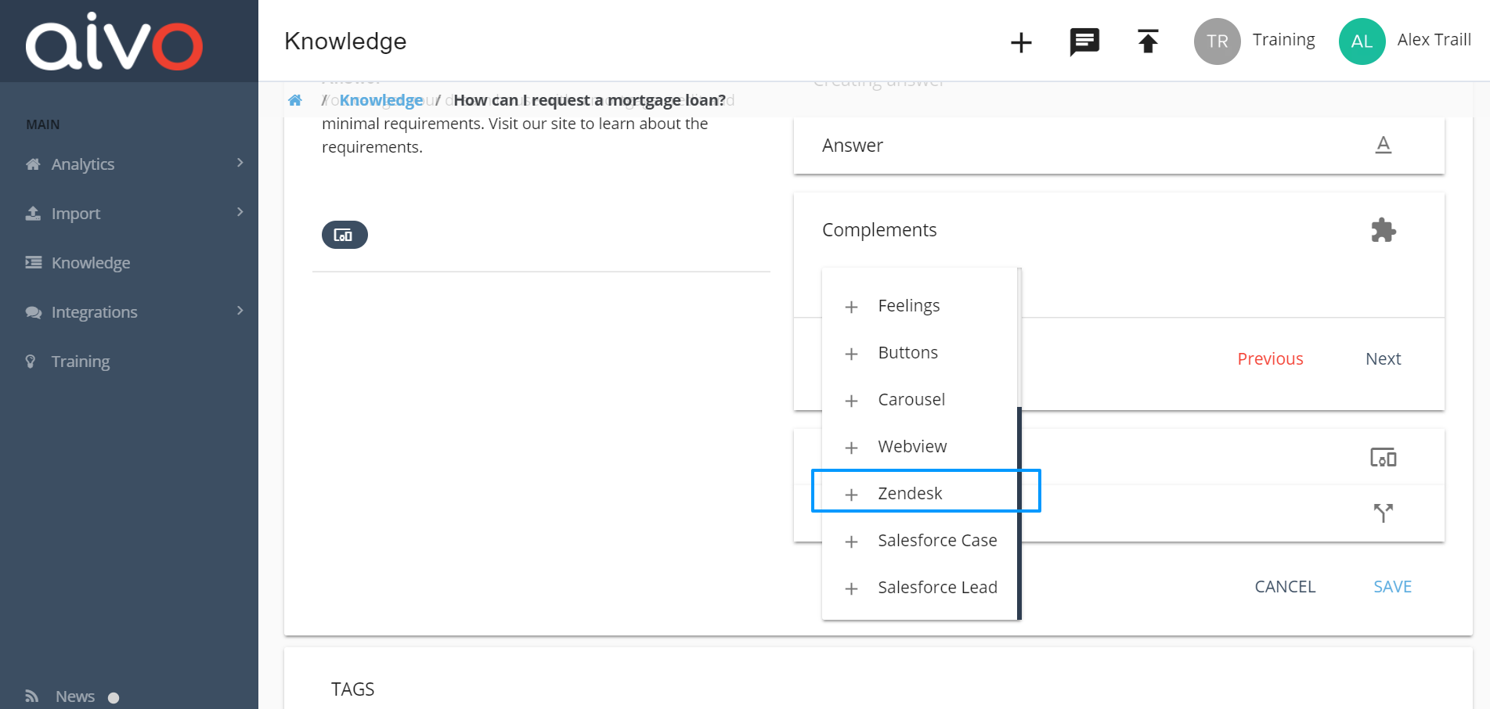The image size is (1490, 709).
Task: Expand the Integrations sidebar section
Action: tap(92, 311)
